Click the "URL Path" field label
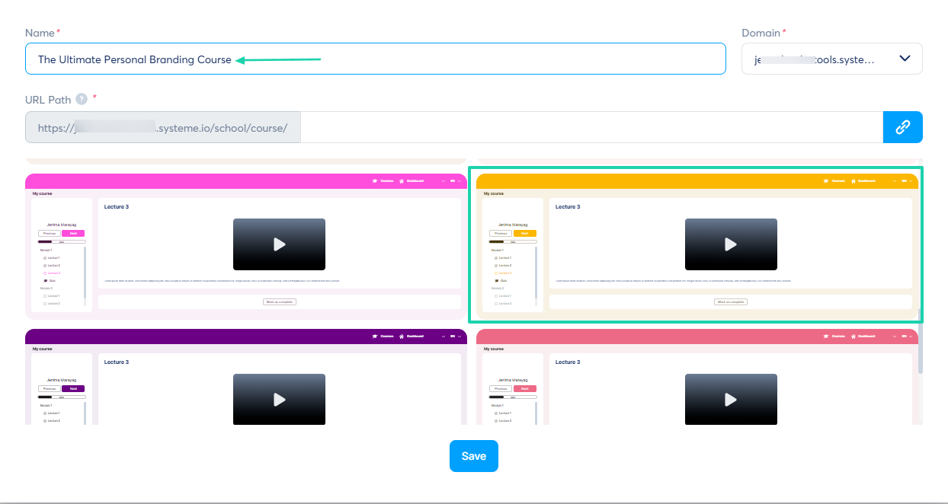 point(49,99)
